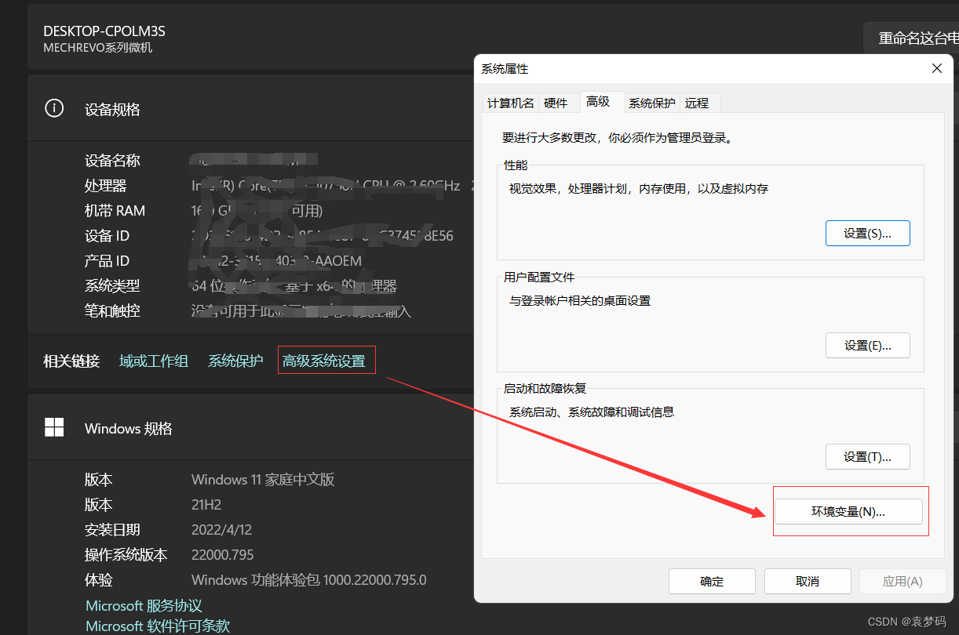Open performance 设置(S) button

[x=867, y=233]
